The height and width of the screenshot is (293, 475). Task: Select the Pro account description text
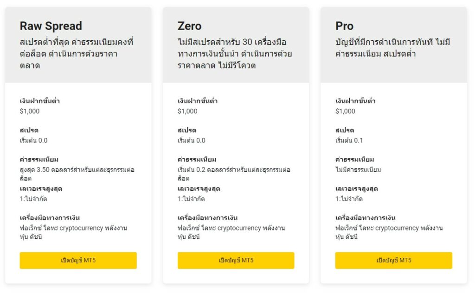[392, 48]
